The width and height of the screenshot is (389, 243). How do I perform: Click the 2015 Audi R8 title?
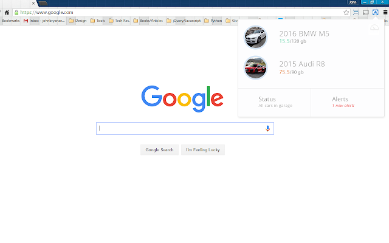(302, 64)
